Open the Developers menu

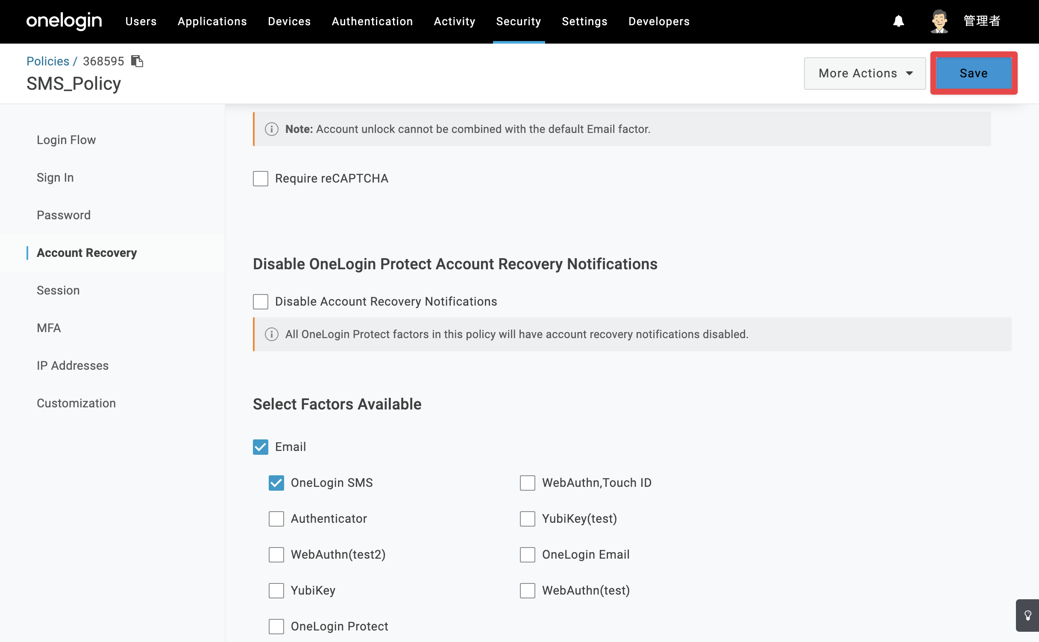[659, 21]
